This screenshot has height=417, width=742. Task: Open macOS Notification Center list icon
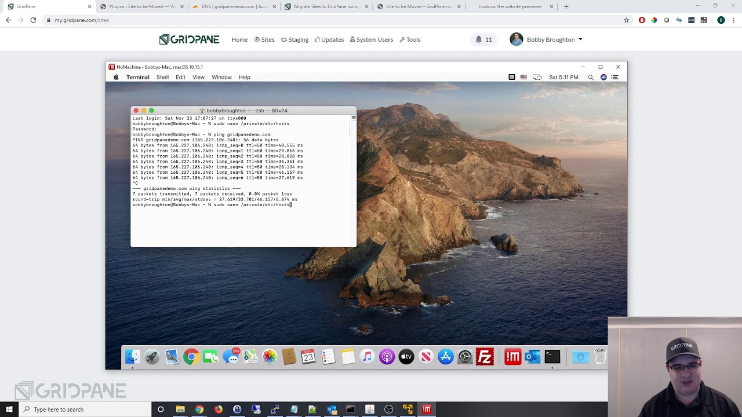pos(615,77)
